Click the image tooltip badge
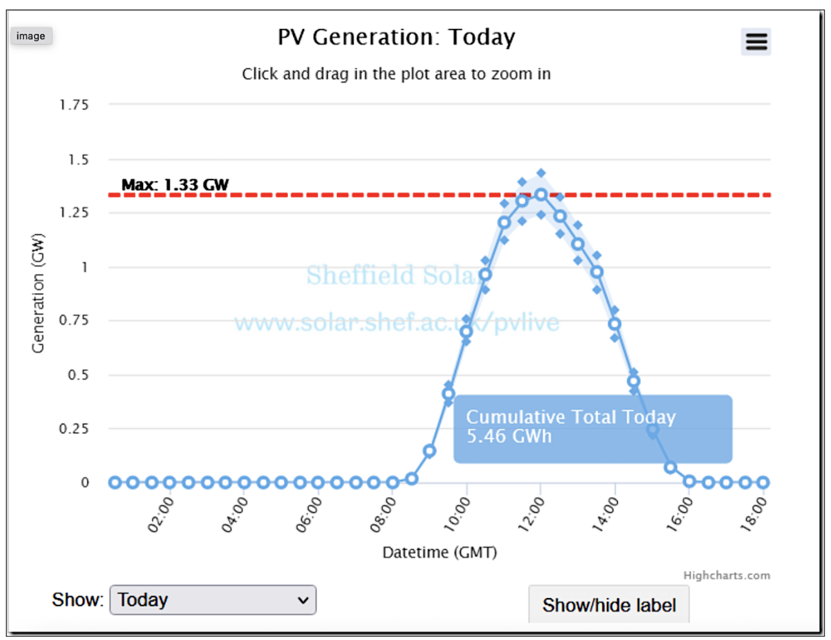831x640 pixels. (31, 36)
